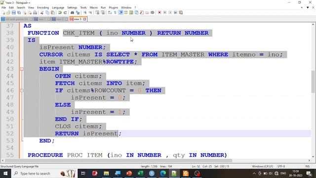Collapse the BEGIN fold at line 43

[22, 69]
